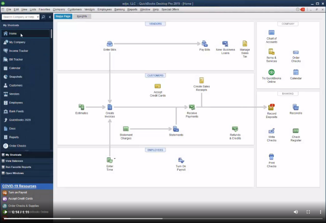Open the Create Sales Receipts icon
The image size is (326, 223).
click(201, 80)
